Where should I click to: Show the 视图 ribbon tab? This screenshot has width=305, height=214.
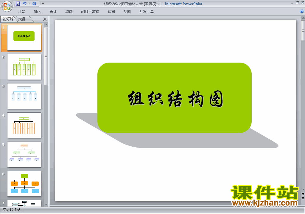[x=127, y=12]
